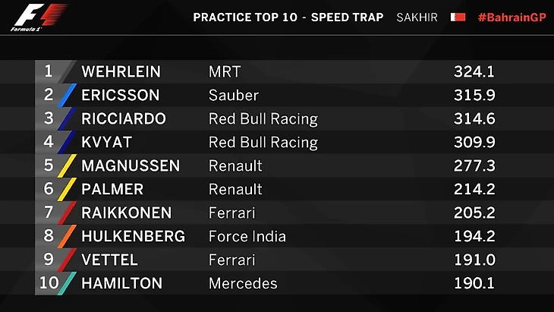The height and width of the screenshot is (312, 554).
Task: Click the Sakhir location label
Action: tap(417, 17)
